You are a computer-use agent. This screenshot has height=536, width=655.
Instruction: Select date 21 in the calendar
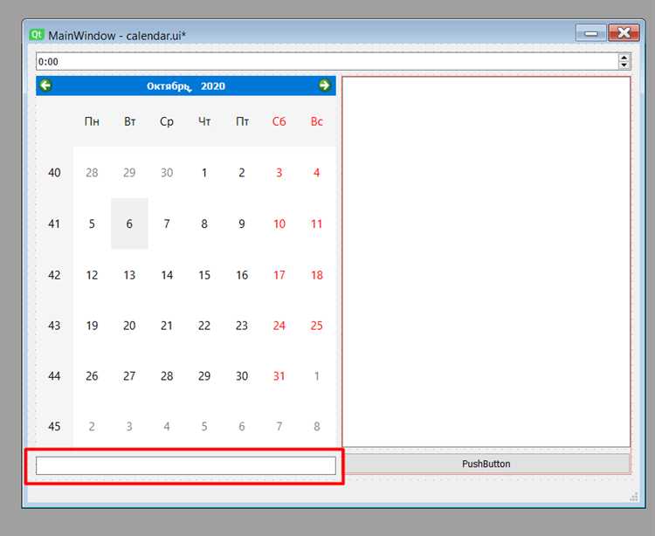tap(167, 326)
